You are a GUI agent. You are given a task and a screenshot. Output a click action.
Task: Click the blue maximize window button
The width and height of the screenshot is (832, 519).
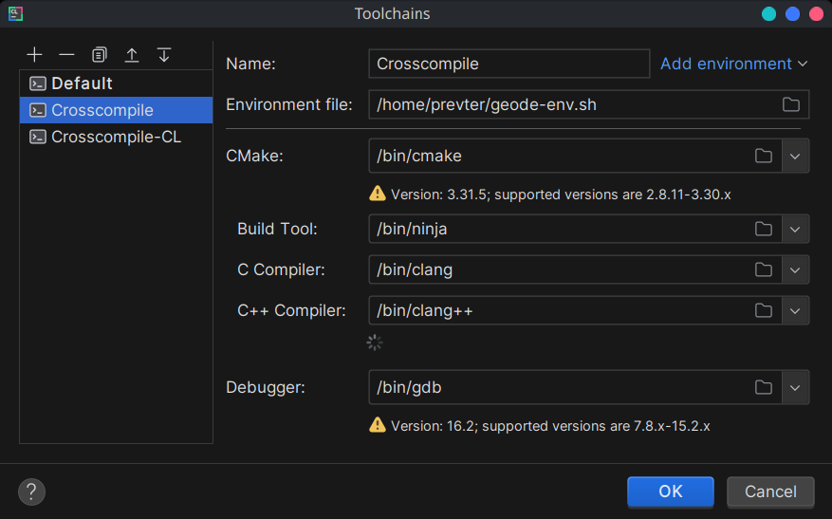tap(792, 14)
